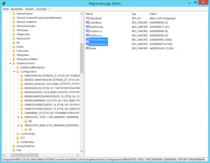The width and height of the screenshot is (210, 163).
Task: Click the GraphicsDrivers folder icon
Action: point(14,63)
